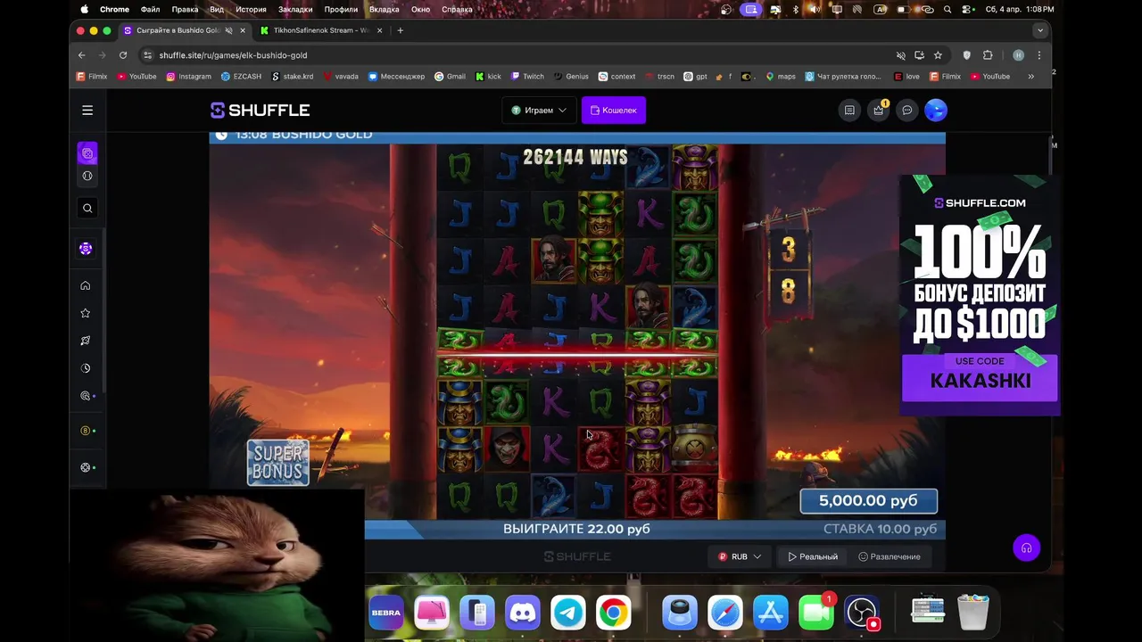Open the kick bookmark
Viewport: 1142px width, 642px height.
tap(489, 77)
